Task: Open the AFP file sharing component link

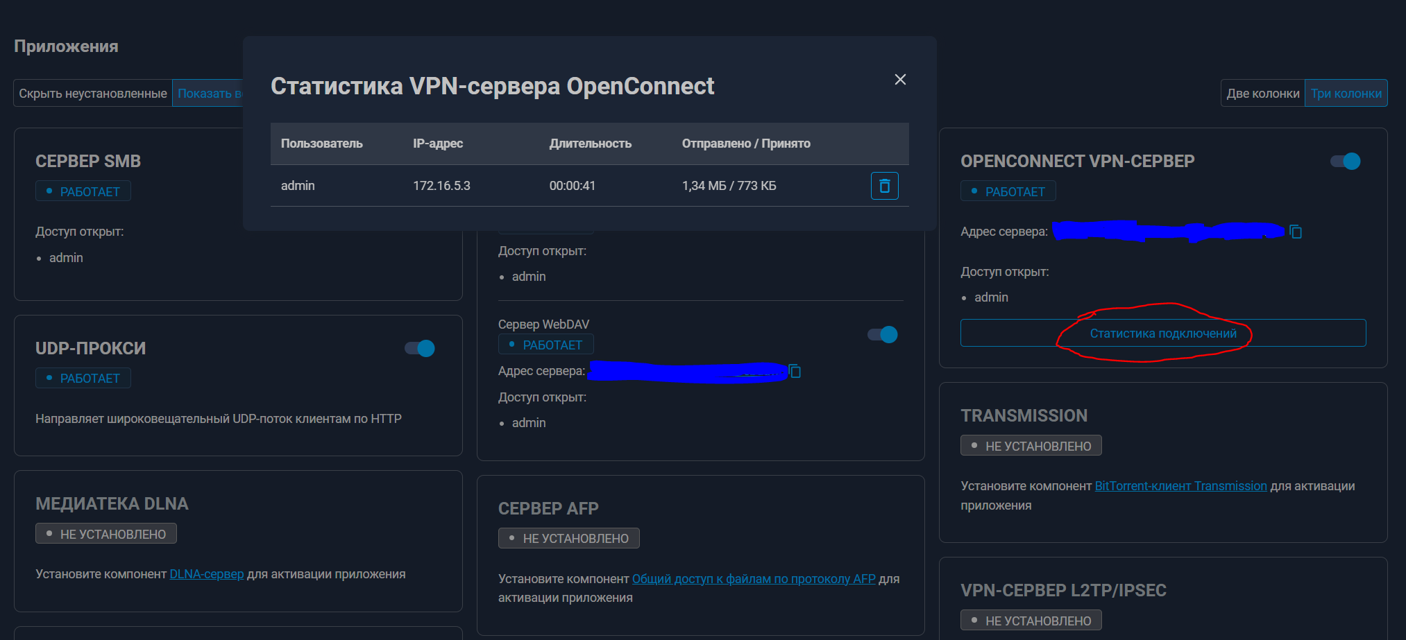Action: click(753, 579)
